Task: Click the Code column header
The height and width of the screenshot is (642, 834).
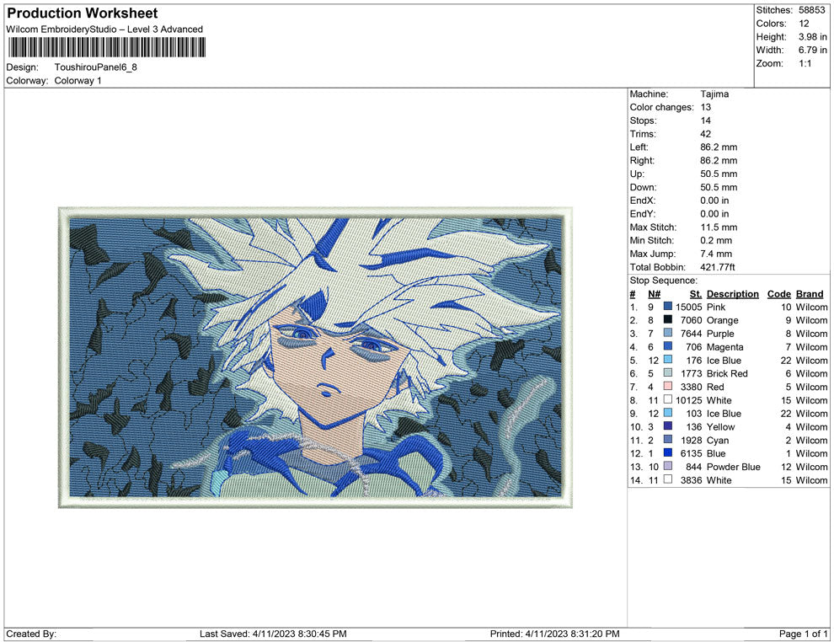Action: tap(778, 293)
